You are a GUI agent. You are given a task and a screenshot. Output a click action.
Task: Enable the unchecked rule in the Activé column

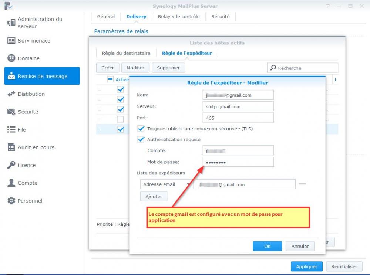tap(120, 119)
